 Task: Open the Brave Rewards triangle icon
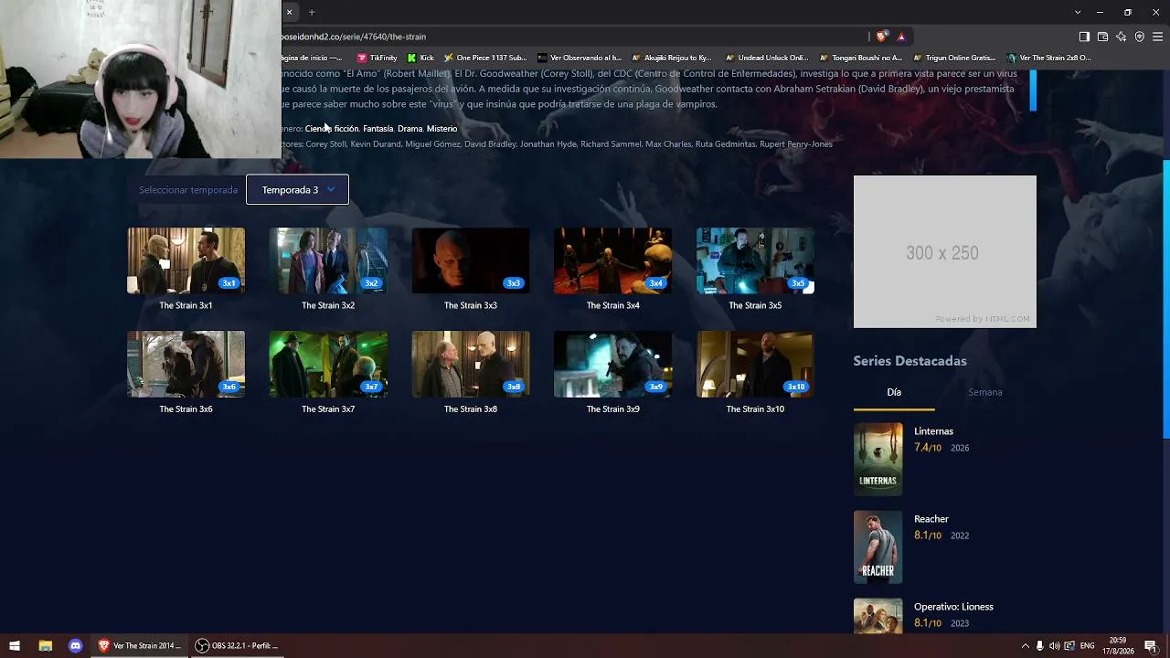click(901, 37)
